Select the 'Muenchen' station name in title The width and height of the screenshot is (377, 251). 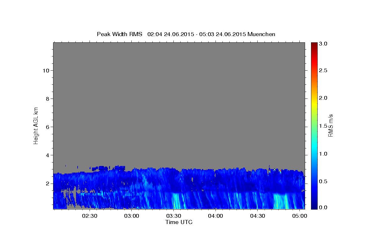(261, 34)
